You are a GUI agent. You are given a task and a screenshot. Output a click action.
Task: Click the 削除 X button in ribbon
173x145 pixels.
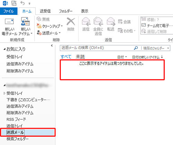pyautogui.click(x=71, y=25)
